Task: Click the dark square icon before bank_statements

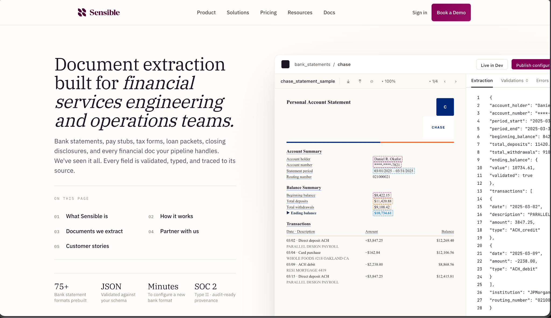Action: pos(285,64)
